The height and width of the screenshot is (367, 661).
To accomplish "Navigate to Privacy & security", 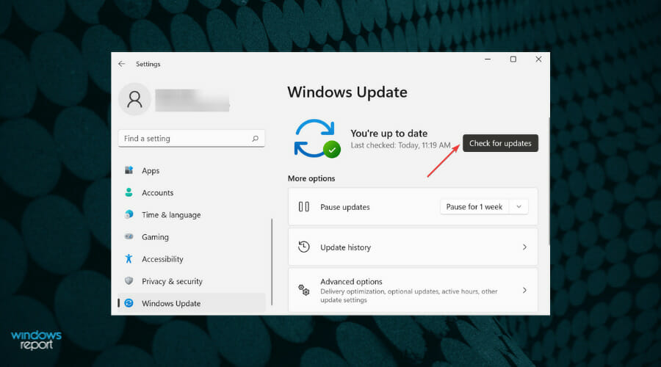I will pyautogui.click(x=192, y=281).
